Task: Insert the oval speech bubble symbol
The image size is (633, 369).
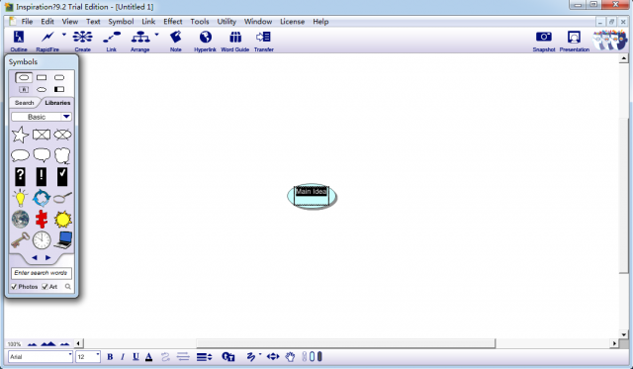Action: click(20, 155)
